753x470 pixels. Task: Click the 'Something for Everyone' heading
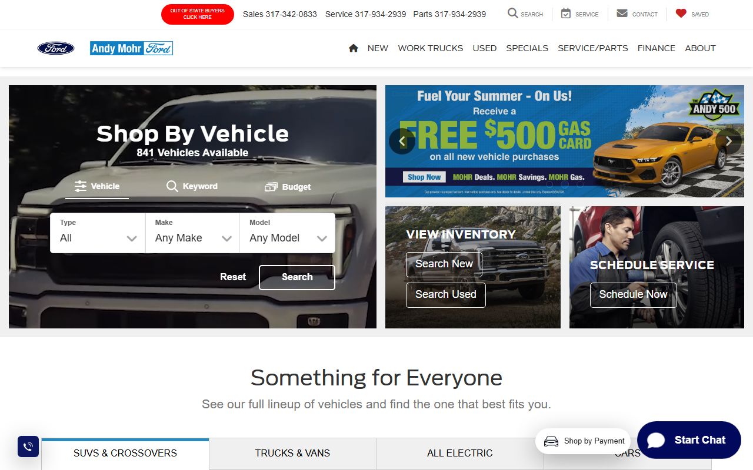coord(376,377)
